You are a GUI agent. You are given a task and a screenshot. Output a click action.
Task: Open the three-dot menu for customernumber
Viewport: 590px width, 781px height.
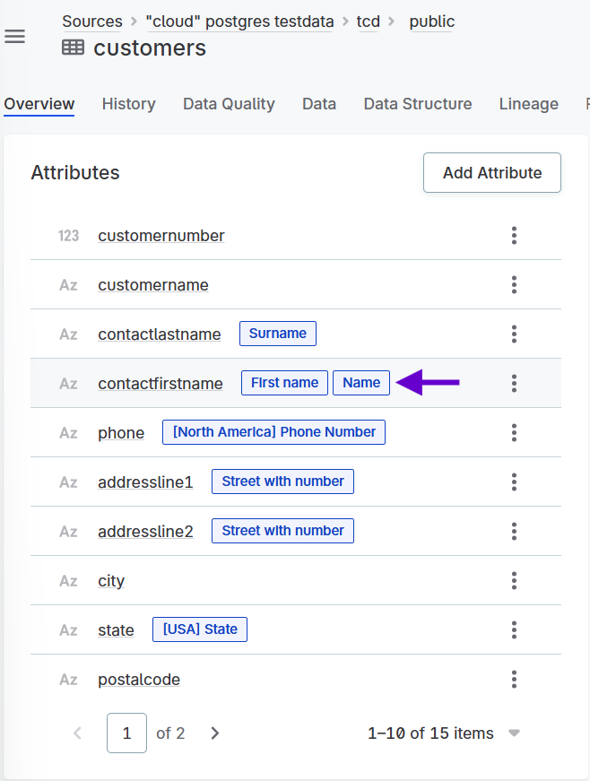point(514,236)
